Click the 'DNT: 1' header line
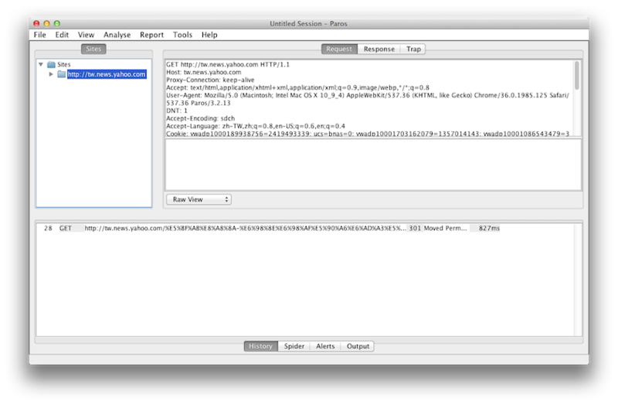Viewport: 618px width, 405px height. 177,111
